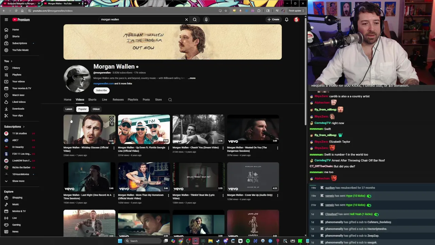Switch to channel Shorts tab
Screen dimensions: 435x245
click(92, 100)
